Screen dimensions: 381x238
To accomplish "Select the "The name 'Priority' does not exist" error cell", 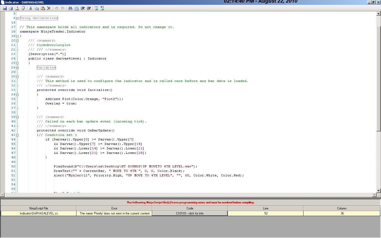I will click(x=114, y=213).
